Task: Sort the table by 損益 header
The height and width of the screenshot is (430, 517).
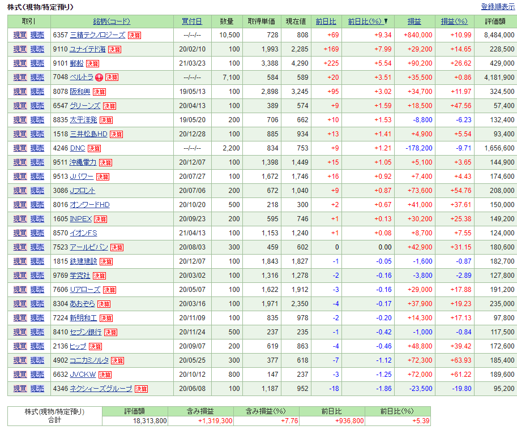Action: pos(414,21)
